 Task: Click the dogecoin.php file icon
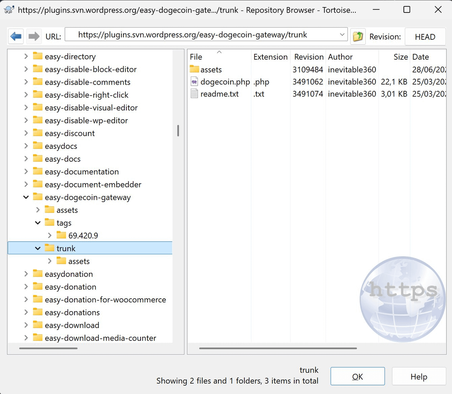pos(194,82)
